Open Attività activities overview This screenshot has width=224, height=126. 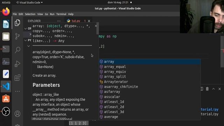(6, 2)
